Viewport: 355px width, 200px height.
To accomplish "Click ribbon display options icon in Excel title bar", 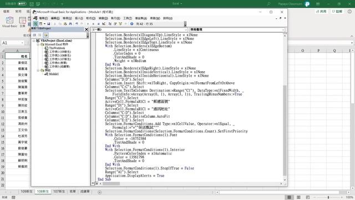I will (x=318, y=4).
